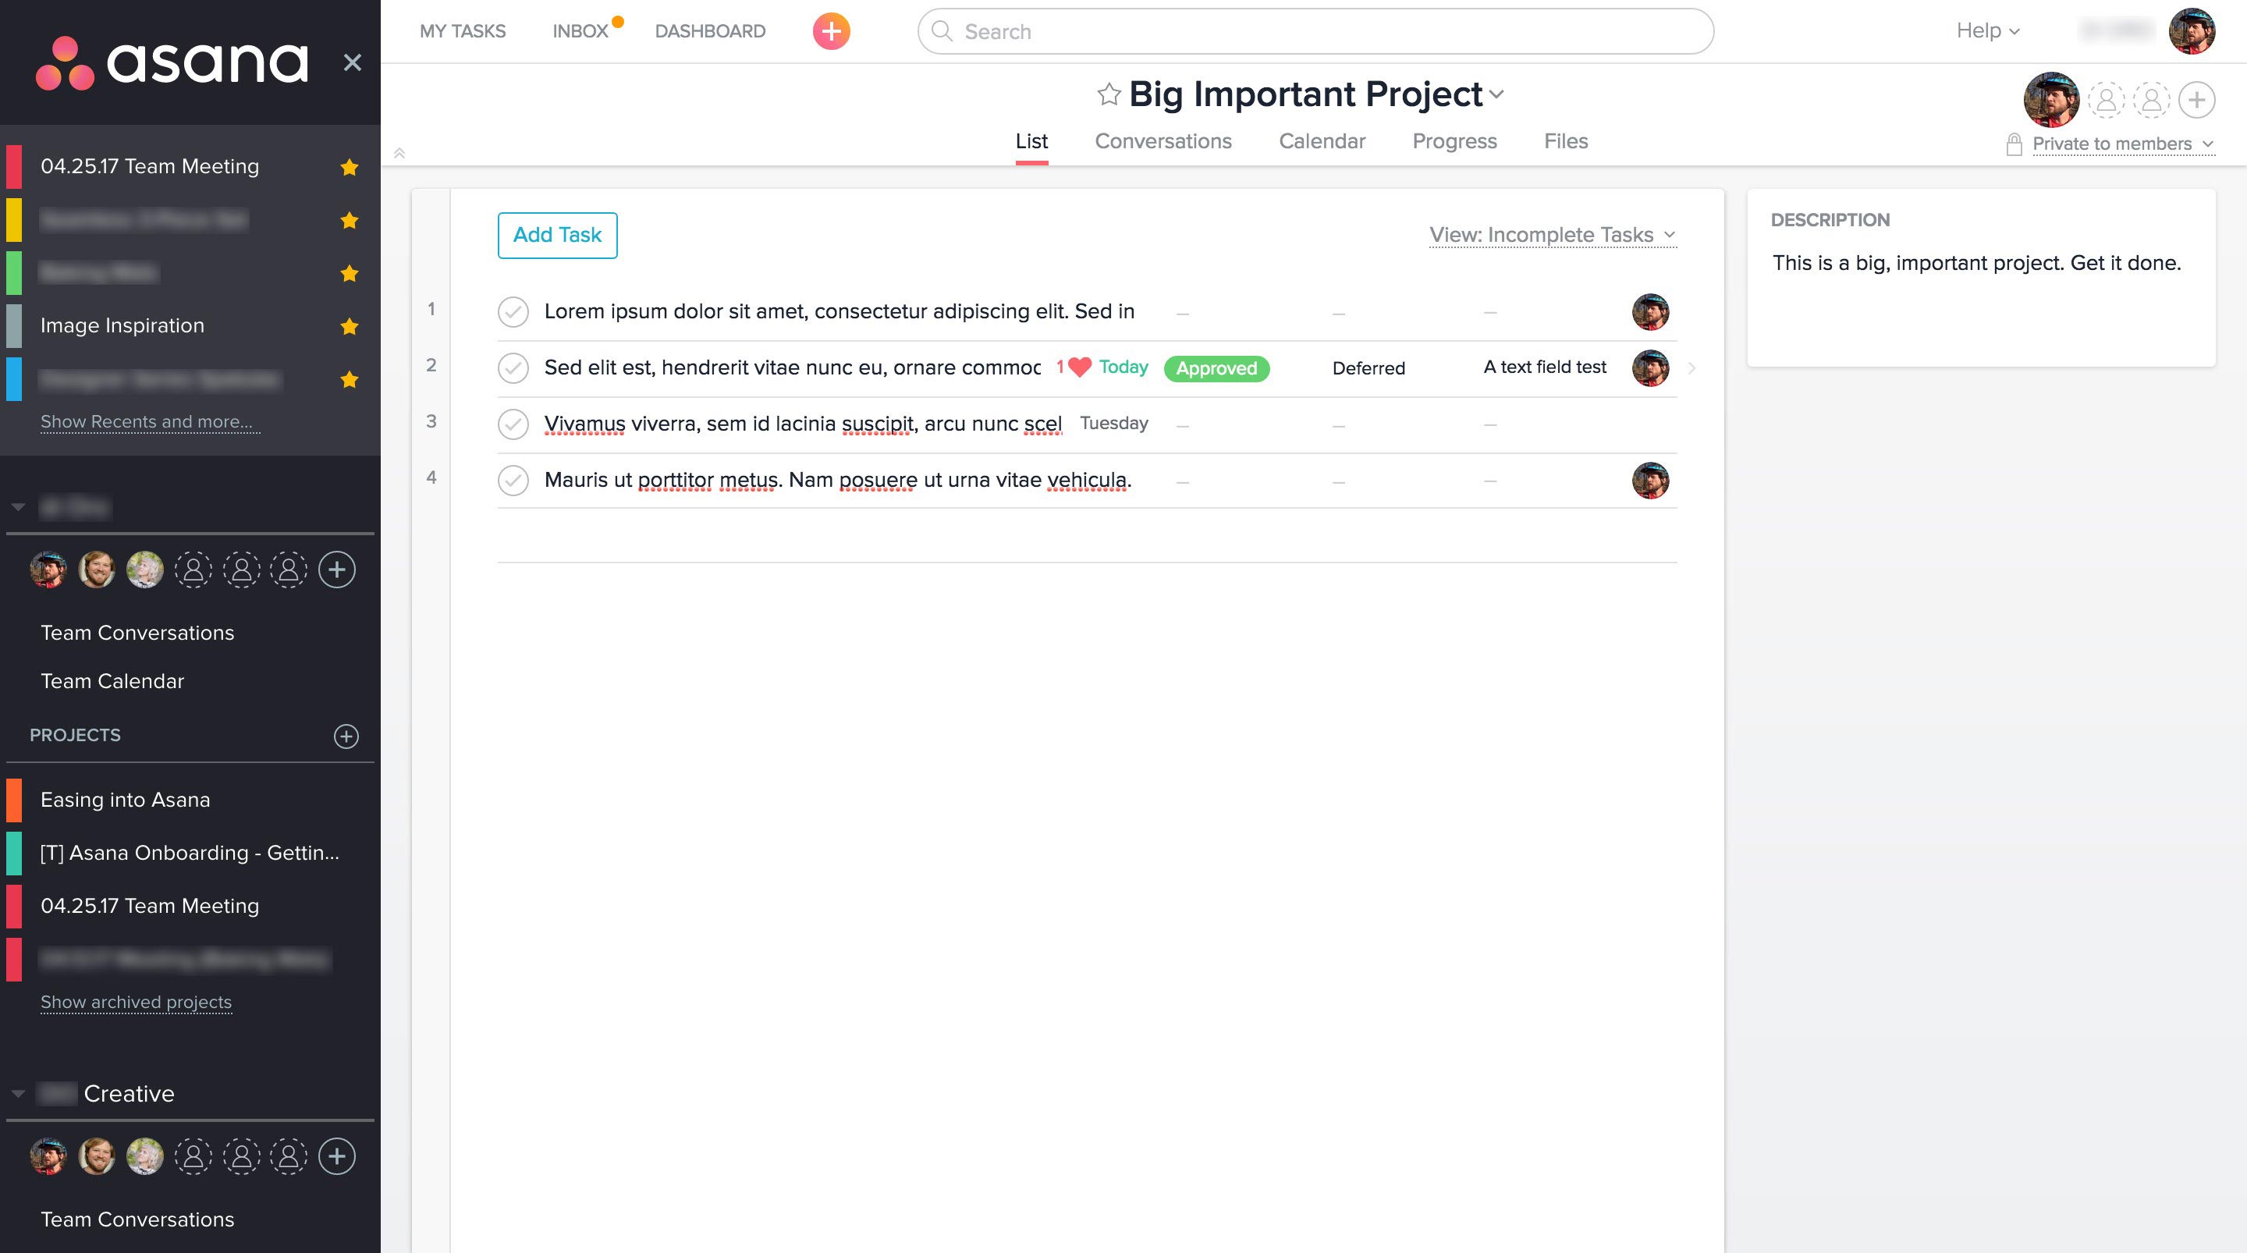Click the plus icon to add project member
This screenshot has width=2247, height=1253.
(x=2196, y=99)
